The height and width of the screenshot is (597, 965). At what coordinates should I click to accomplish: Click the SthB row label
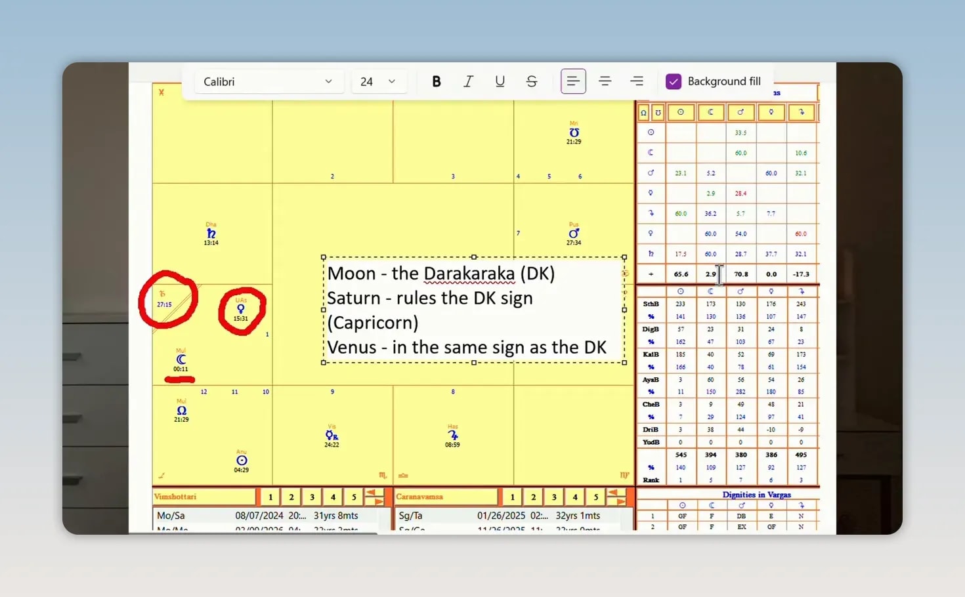pyautogui.click(x=651, y=304)
